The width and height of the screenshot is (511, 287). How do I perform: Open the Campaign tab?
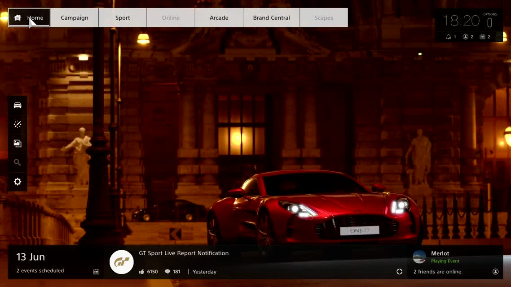pos(74,17)
